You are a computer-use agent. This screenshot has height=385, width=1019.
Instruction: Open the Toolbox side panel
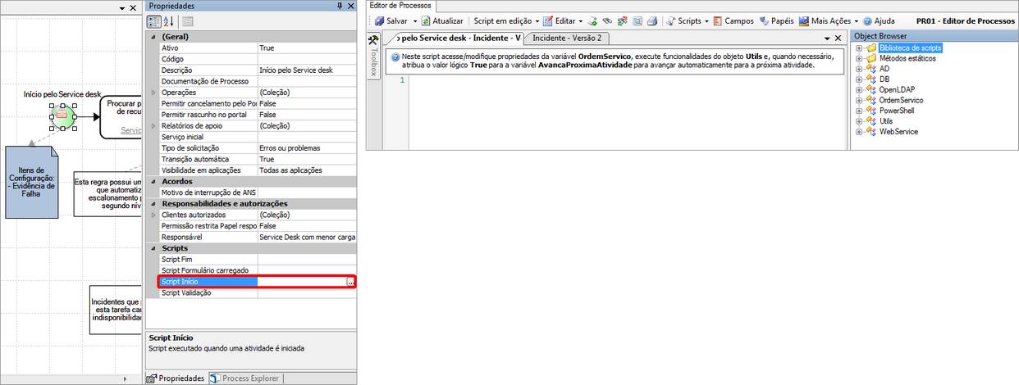pyautogui.click(x=373, y=57)
